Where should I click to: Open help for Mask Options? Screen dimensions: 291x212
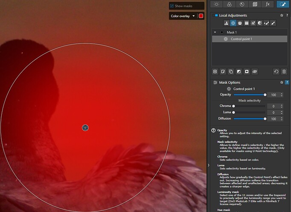click(x=287, y=82)
